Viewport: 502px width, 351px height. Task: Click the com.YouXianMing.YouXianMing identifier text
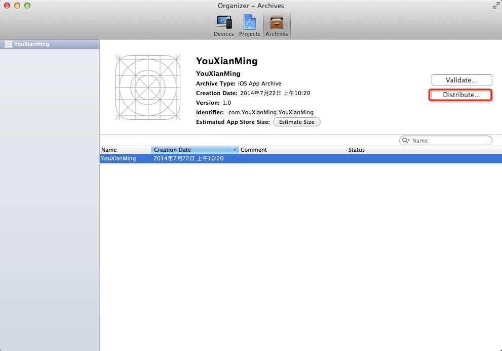tap(271, 112)
